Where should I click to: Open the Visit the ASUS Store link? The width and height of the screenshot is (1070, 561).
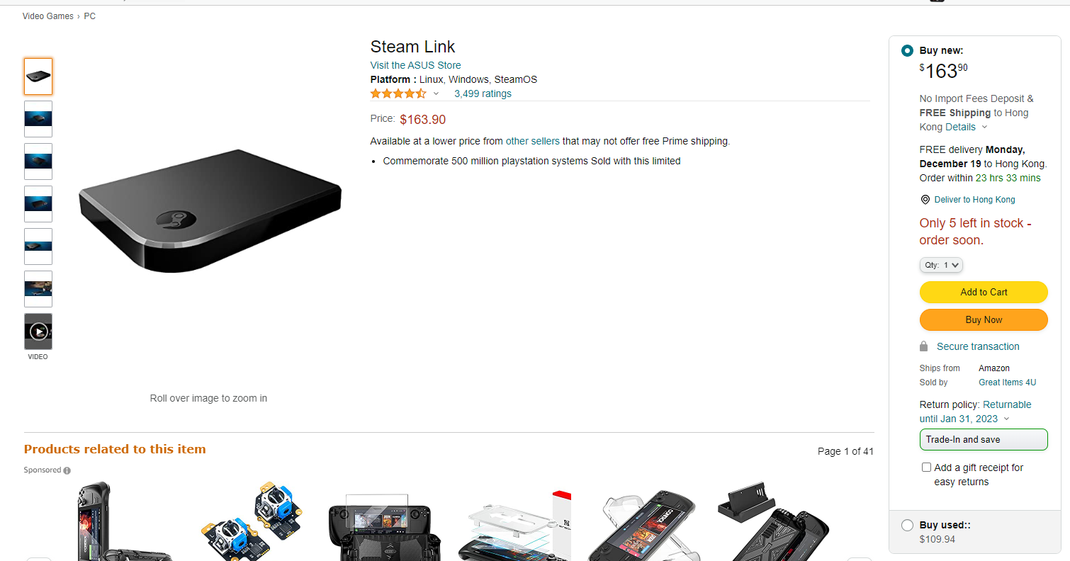(415, 65)
